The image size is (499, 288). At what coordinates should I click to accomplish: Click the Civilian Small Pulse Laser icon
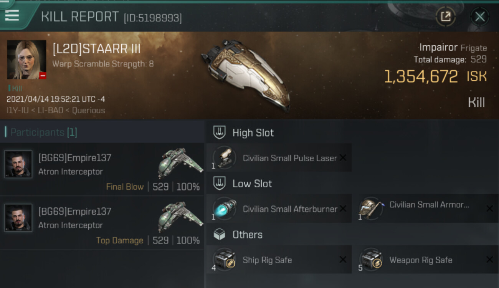[225, 158]
